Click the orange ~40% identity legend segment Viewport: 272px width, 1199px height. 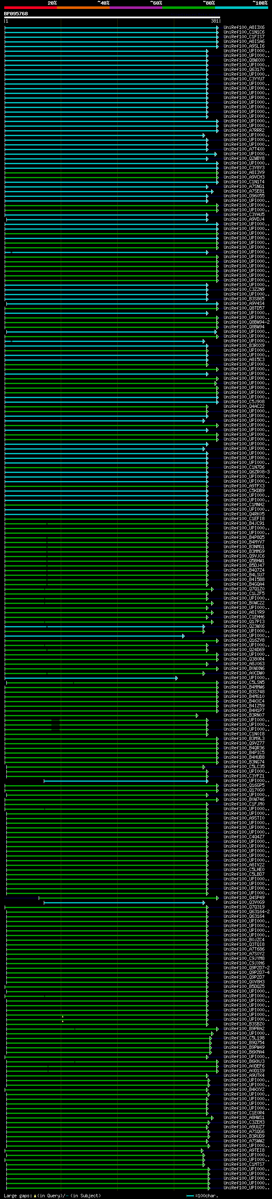83,8
